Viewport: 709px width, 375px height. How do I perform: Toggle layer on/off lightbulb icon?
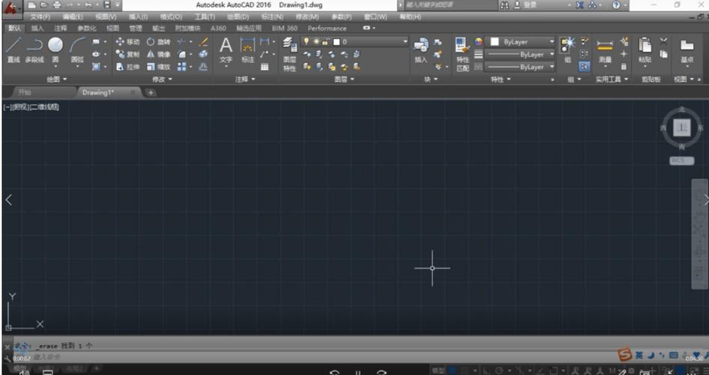coord(306,41)
